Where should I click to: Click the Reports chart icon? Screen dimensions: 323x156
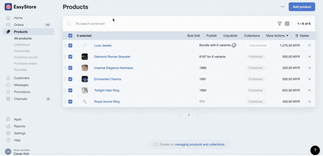8,126
